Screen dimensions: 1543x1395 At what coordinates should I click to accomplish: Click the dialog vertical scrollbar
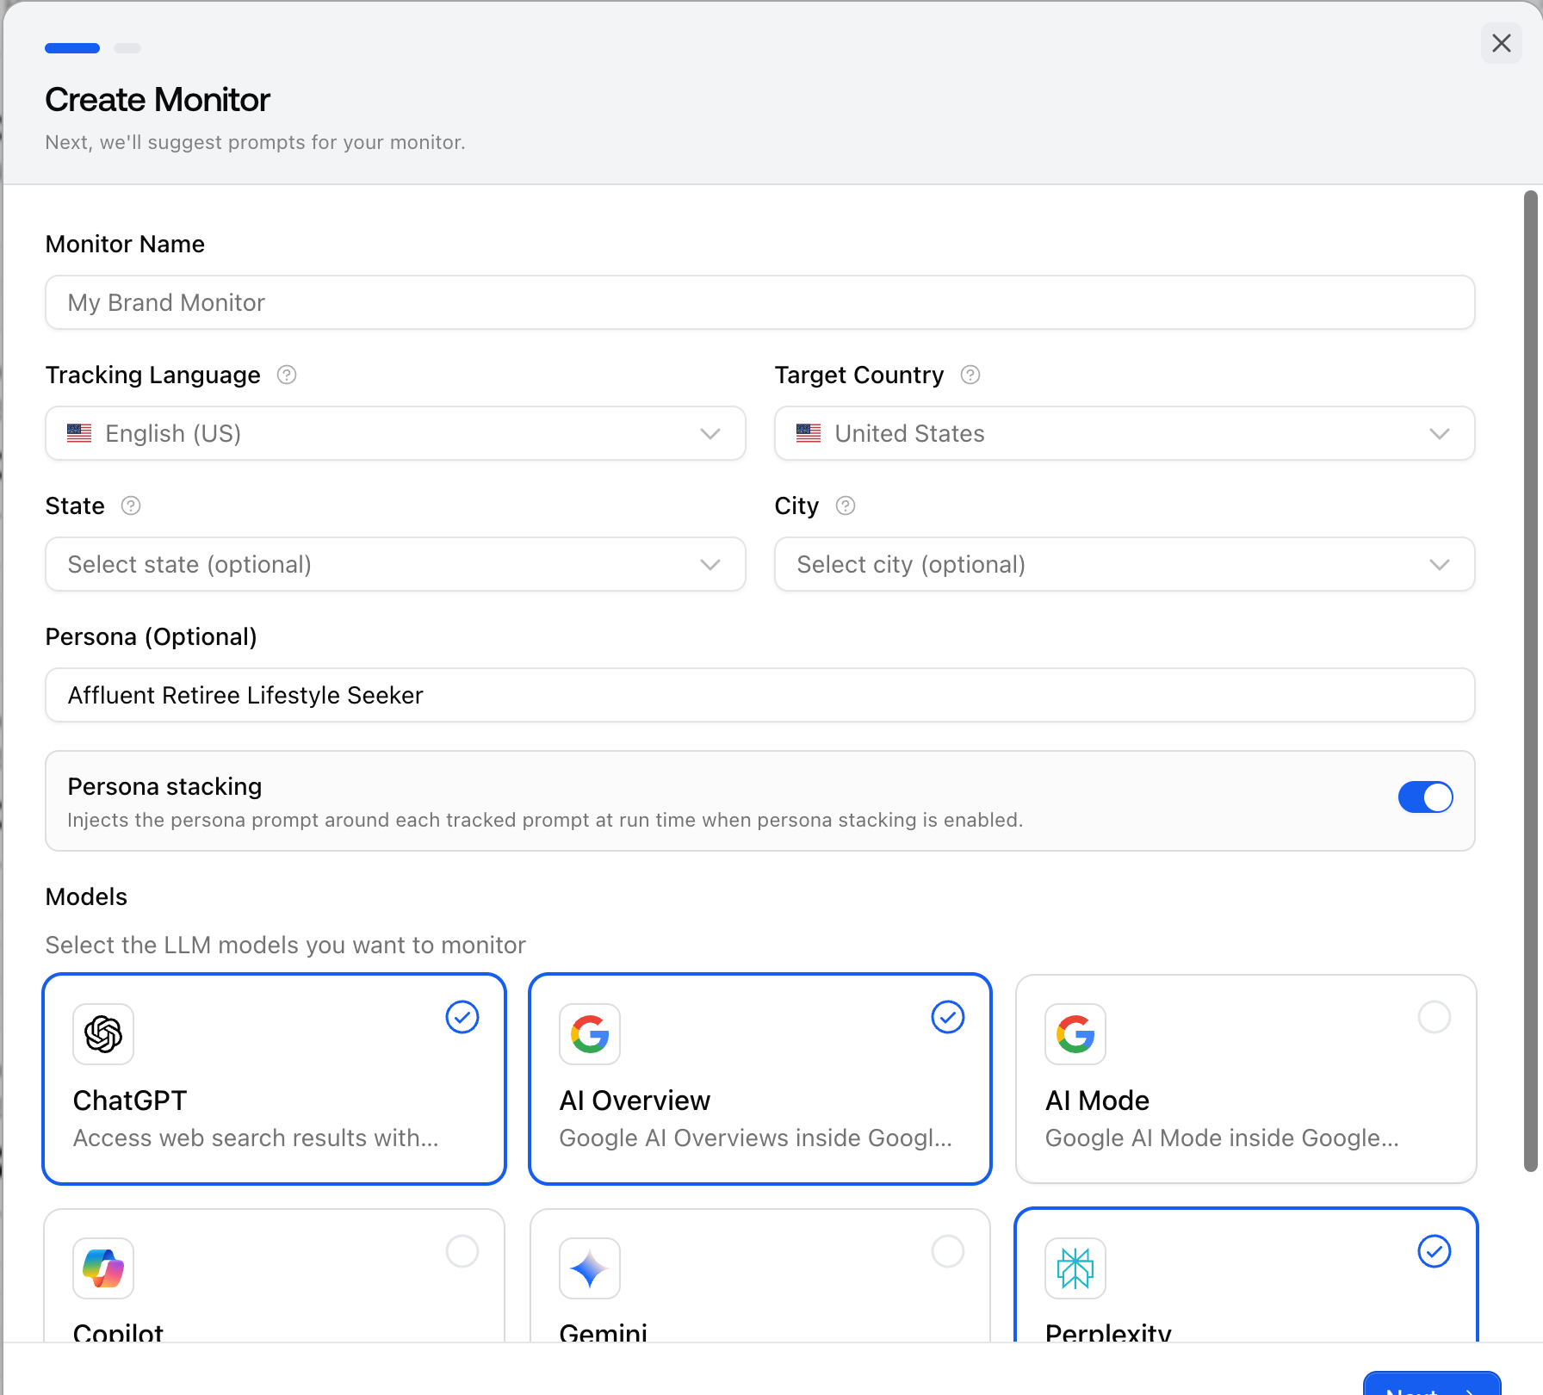click(1531, 680)
